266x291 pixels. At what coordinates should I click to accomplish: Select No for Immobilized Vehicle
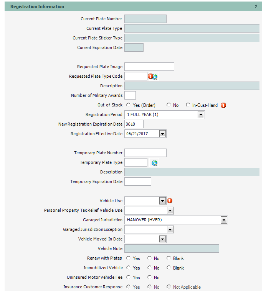pos(150,268)
